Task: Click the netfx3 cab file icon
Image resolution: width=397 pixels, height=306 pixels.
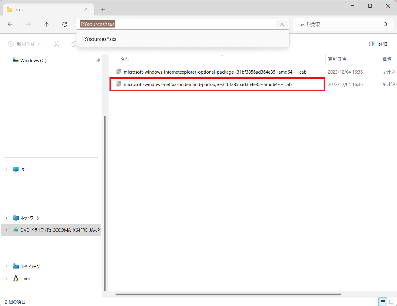Action: (x=119, y=84)
